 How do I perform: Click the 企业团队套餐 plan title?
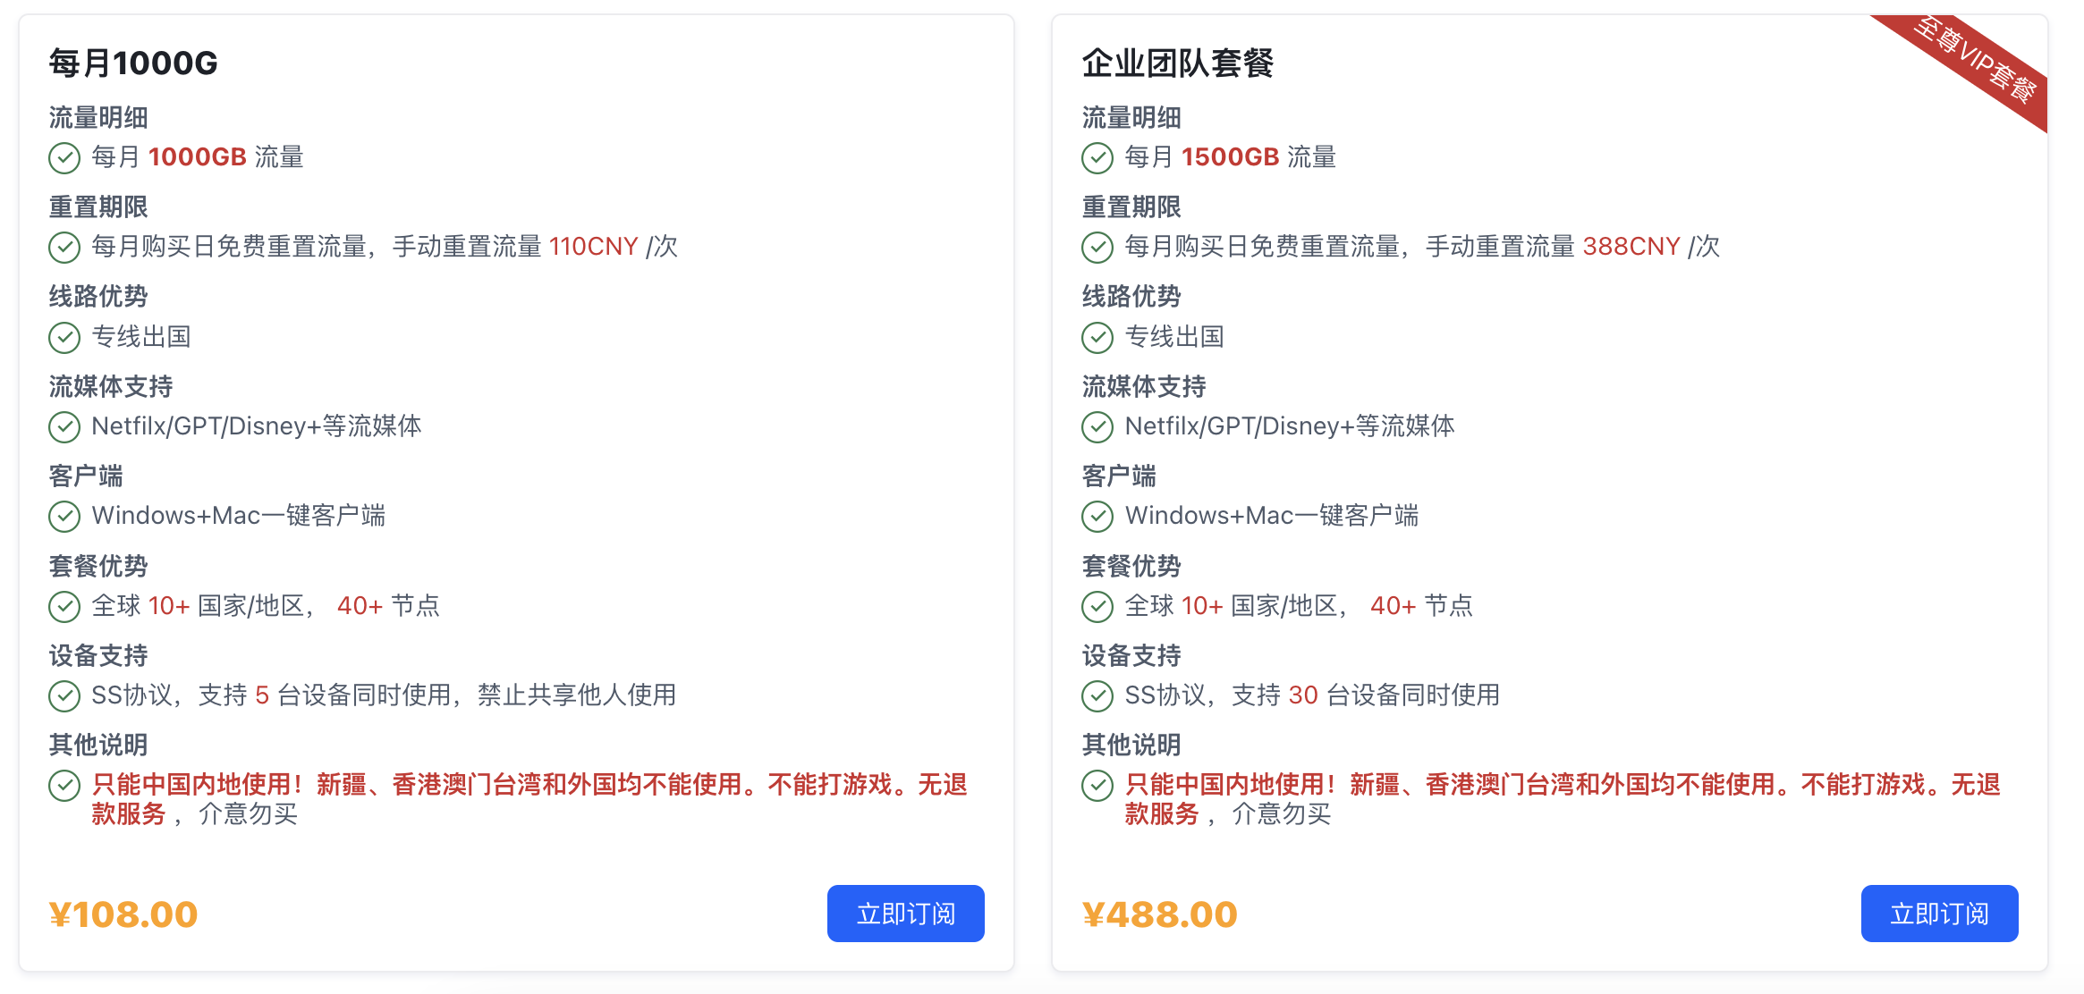click(1180, 63)
